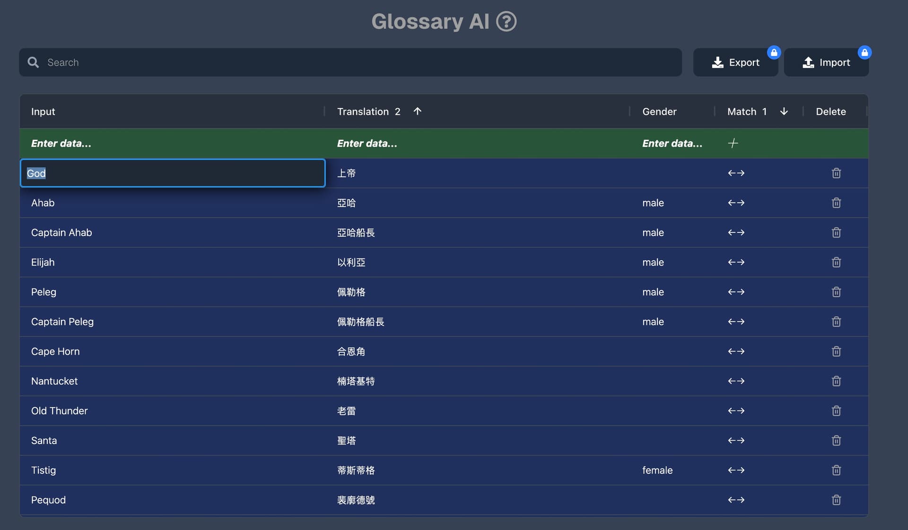Toggle the bidirectional arrows on the Santa row
908x530 pixels.
click(x=736, y=440)
